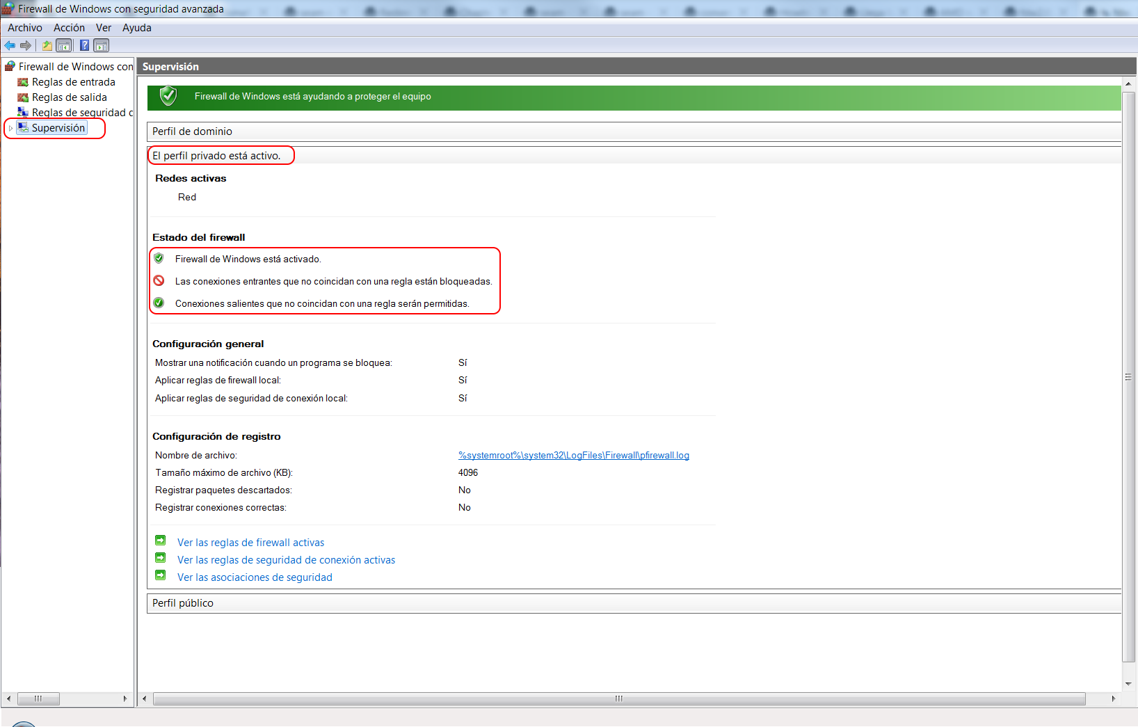Open 'Ver las reglas de seguridad de conexión activas'
The width and height of the screenshot is (1138, 727).
coord(286,560)
